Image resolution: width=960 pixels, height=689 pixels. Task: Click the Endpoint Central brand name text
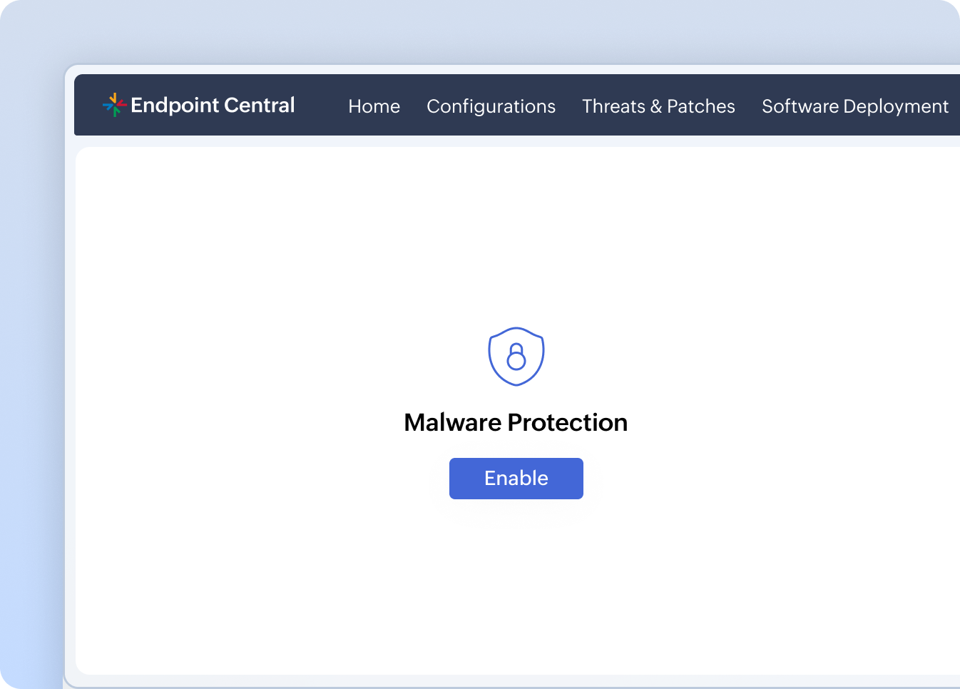click(x=213, y=105)
